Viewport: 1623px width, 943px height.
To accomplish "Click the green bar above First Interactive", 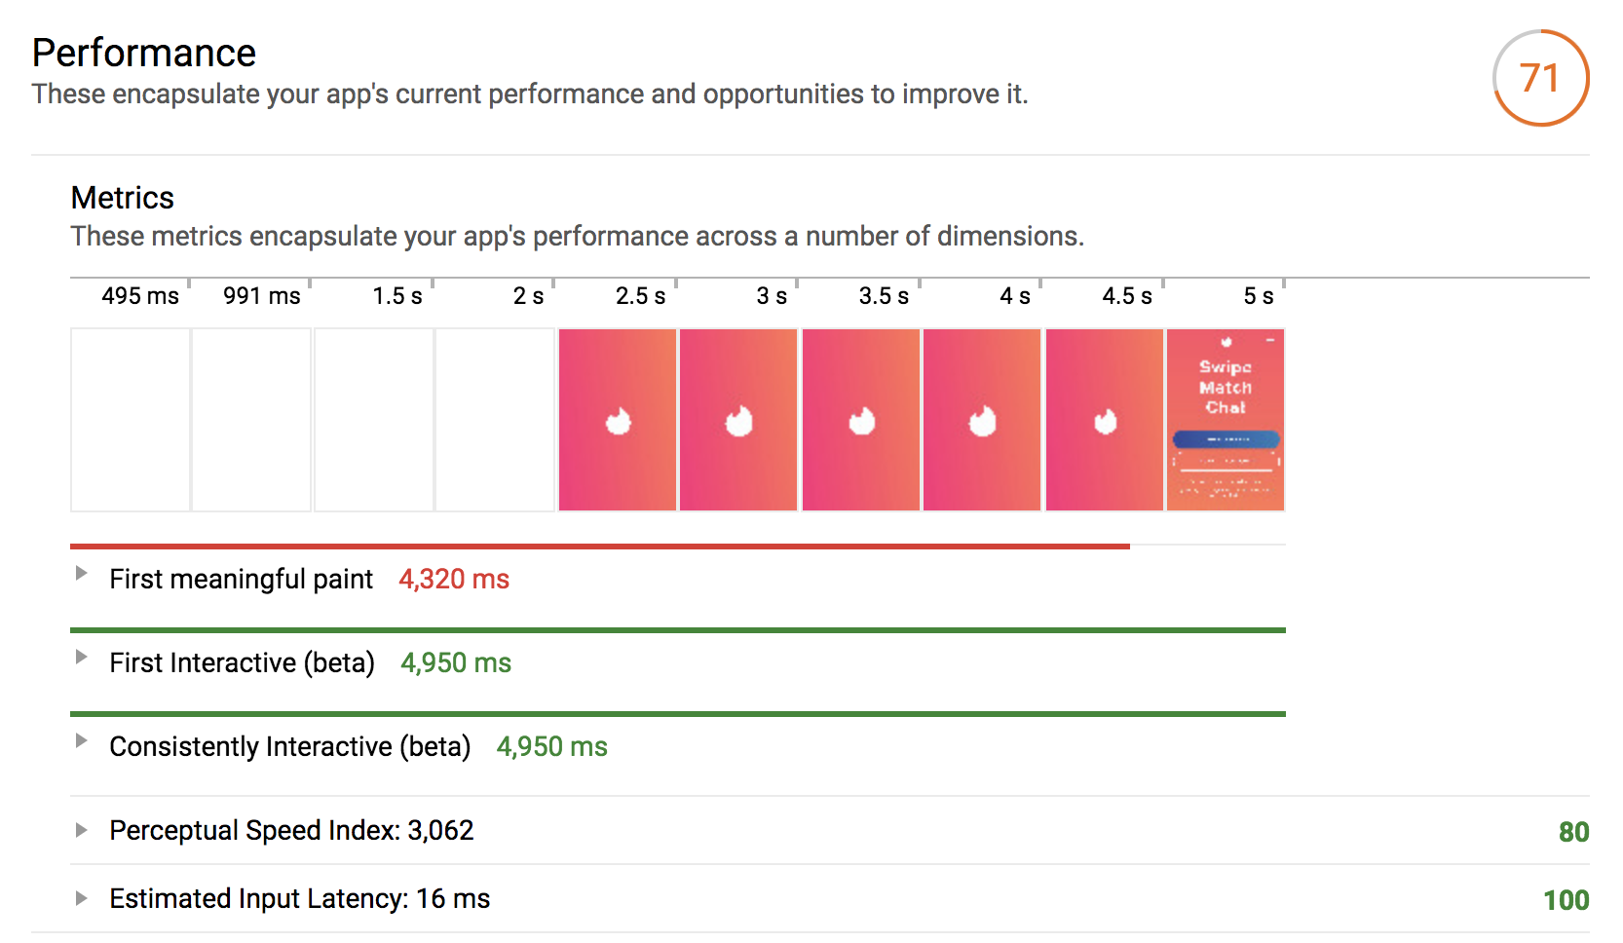I will pyautogui.click(x=678, y=630).
